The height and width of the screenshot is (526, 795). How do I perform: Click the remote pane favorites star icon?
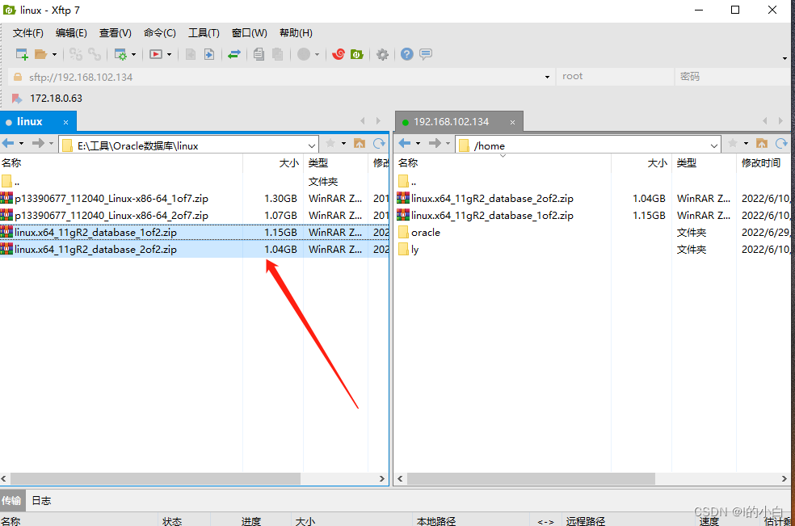733,144
